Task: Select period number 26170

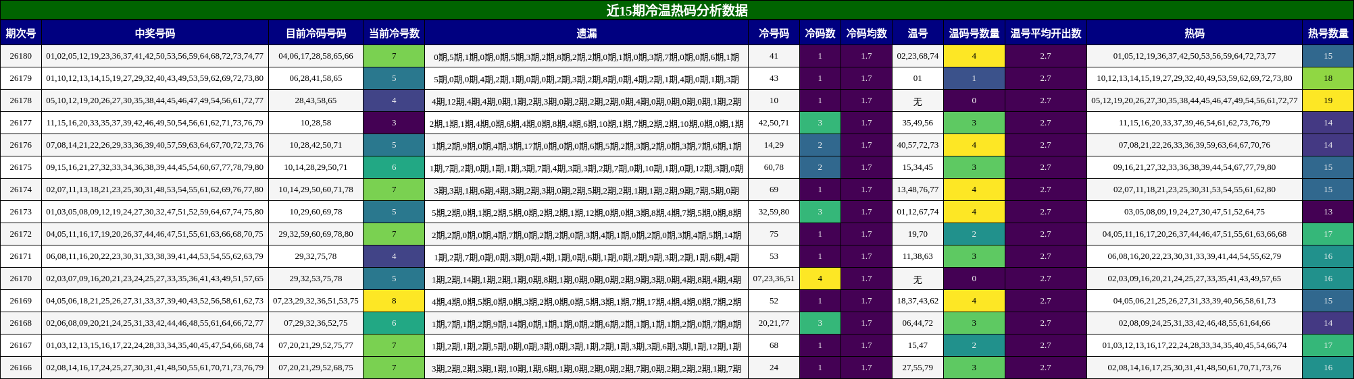Action: coord(21,279)
